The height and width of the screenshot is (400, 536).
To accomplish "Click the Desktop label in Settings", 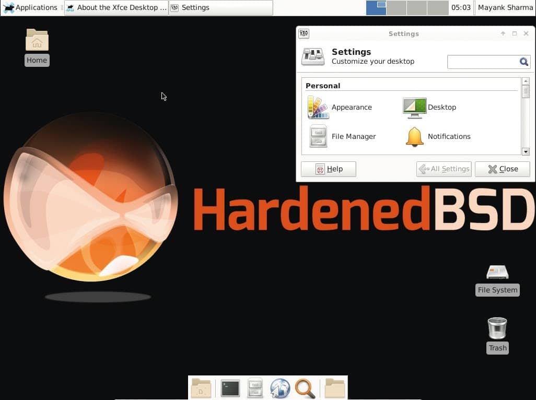I will [x=441, y=107].
